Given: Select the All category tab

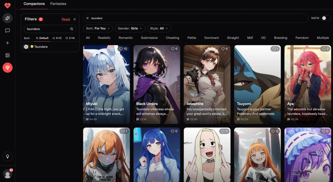Looking at the screenshot, I should [x=88, y=38].
